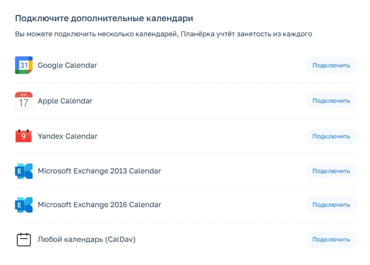
Task: Click the CalDav calendar outline icon
Action: [24, 240]
